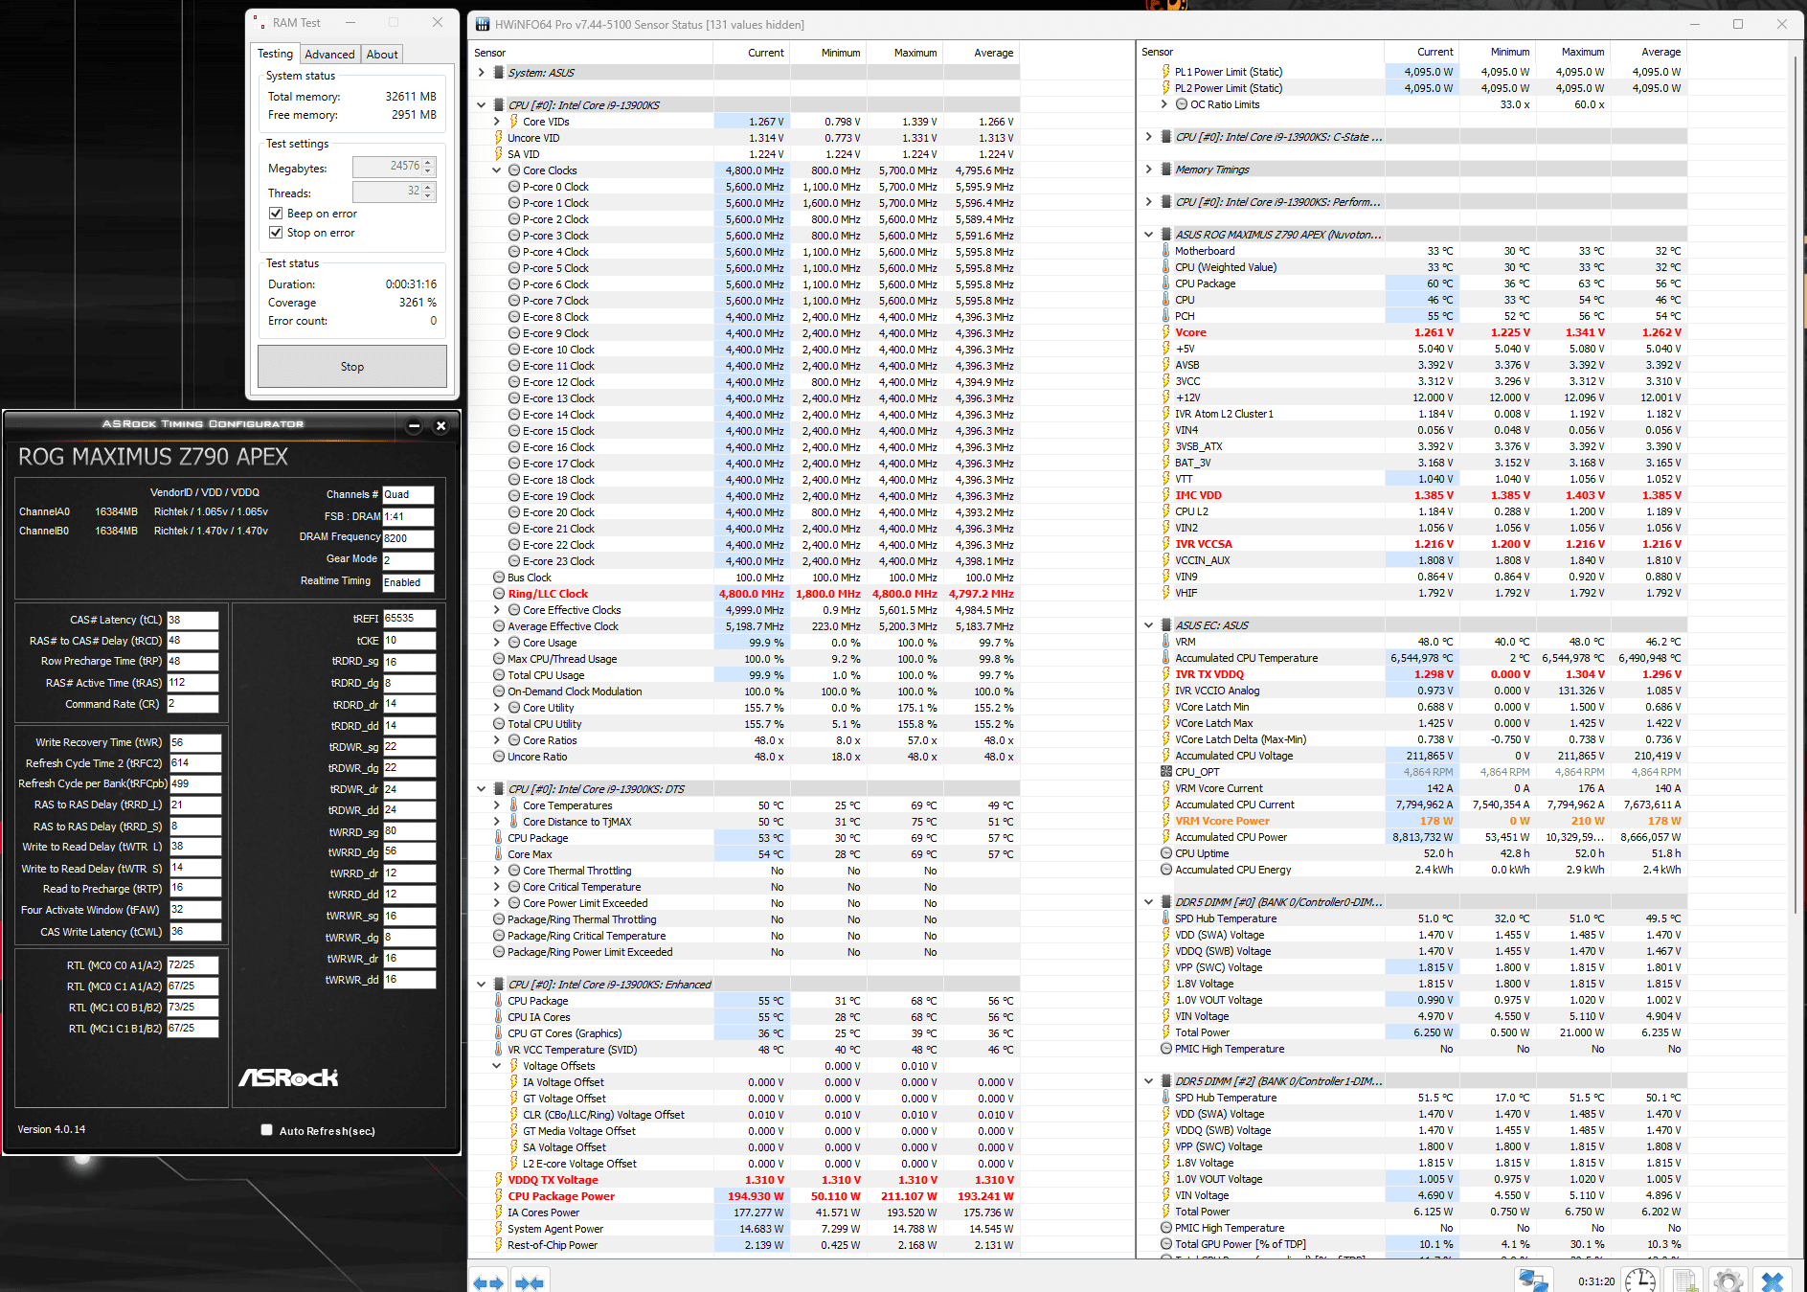Click the DRAM Frequency field showing 8200
This screenshot has width=1807, height=1292.
click(409, 538)
